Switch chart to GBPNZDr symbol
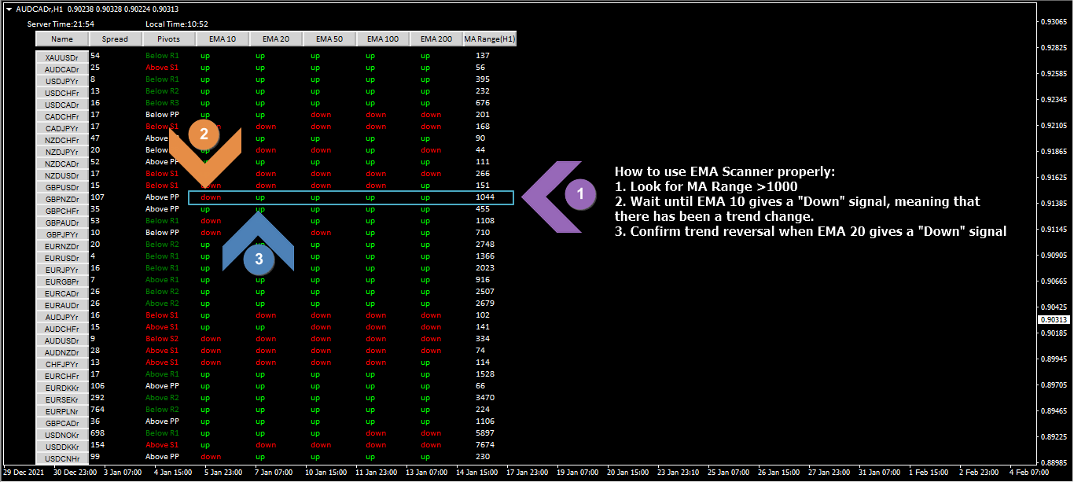The height and width of the screenshot is (482, 1074). pos(62,199)
